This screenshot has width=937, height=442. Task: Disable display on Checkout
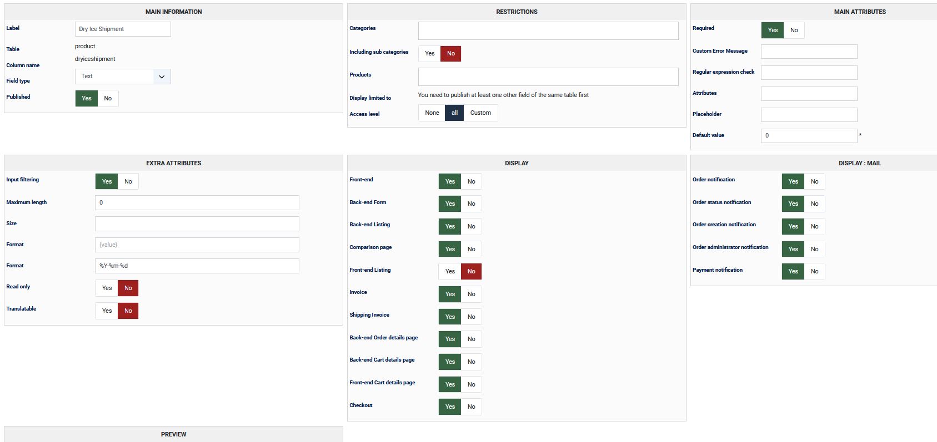pos(471,407)
